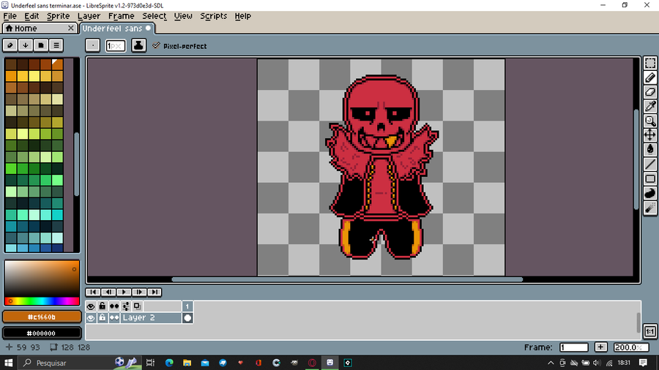The image size is (659, 370).
Task: Open the File menu
Action: point(10,16)
